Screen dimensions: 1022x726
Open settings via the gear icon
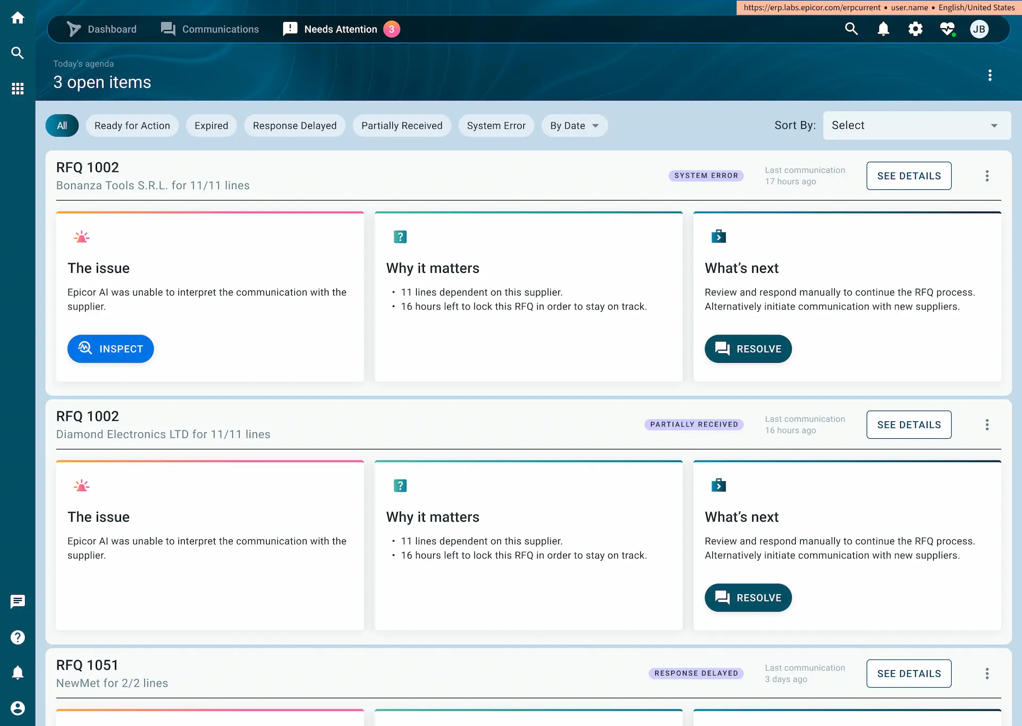pyautogui.click(x=916, y=29)
